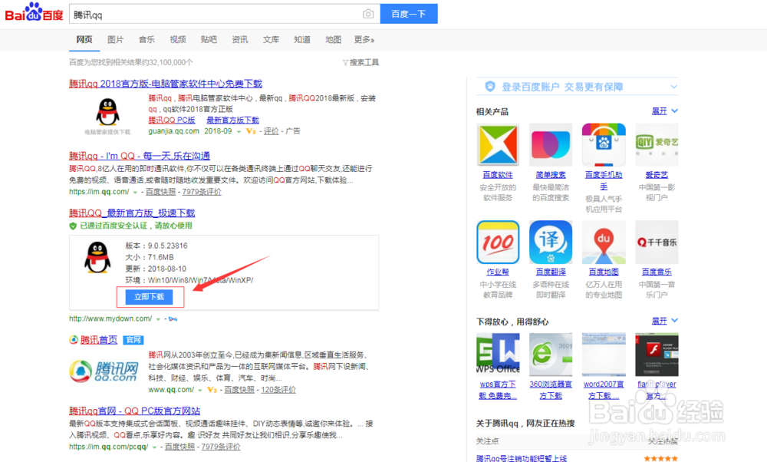
Task: Open the dropdown arrow next to www.mydown.com
Action: [158, 319]
